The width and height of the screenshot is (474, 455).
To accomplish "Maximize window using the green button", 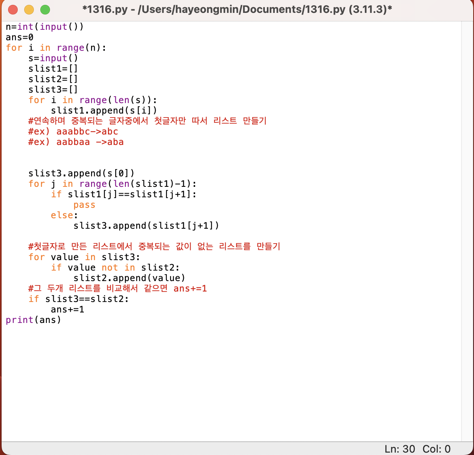I will click(45, 10).
